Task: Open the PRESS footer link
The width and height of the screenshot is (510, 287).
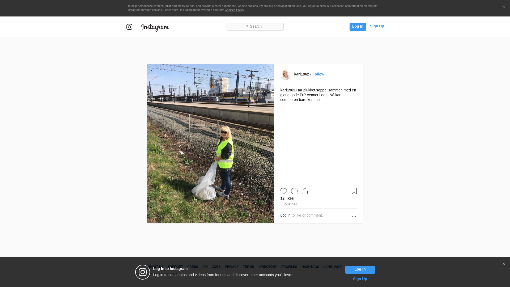Action: [193, 267]
